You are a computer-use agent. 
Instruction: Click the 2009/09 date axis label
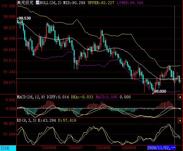(129, 148)
